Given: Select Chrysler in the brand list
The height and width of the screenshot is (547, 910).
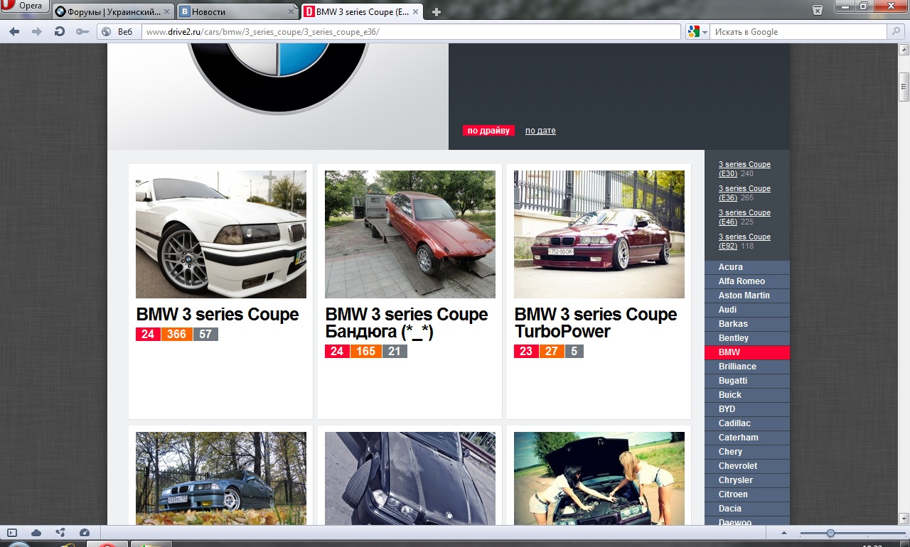Looking at the screenshot, I should click(747, 480).
